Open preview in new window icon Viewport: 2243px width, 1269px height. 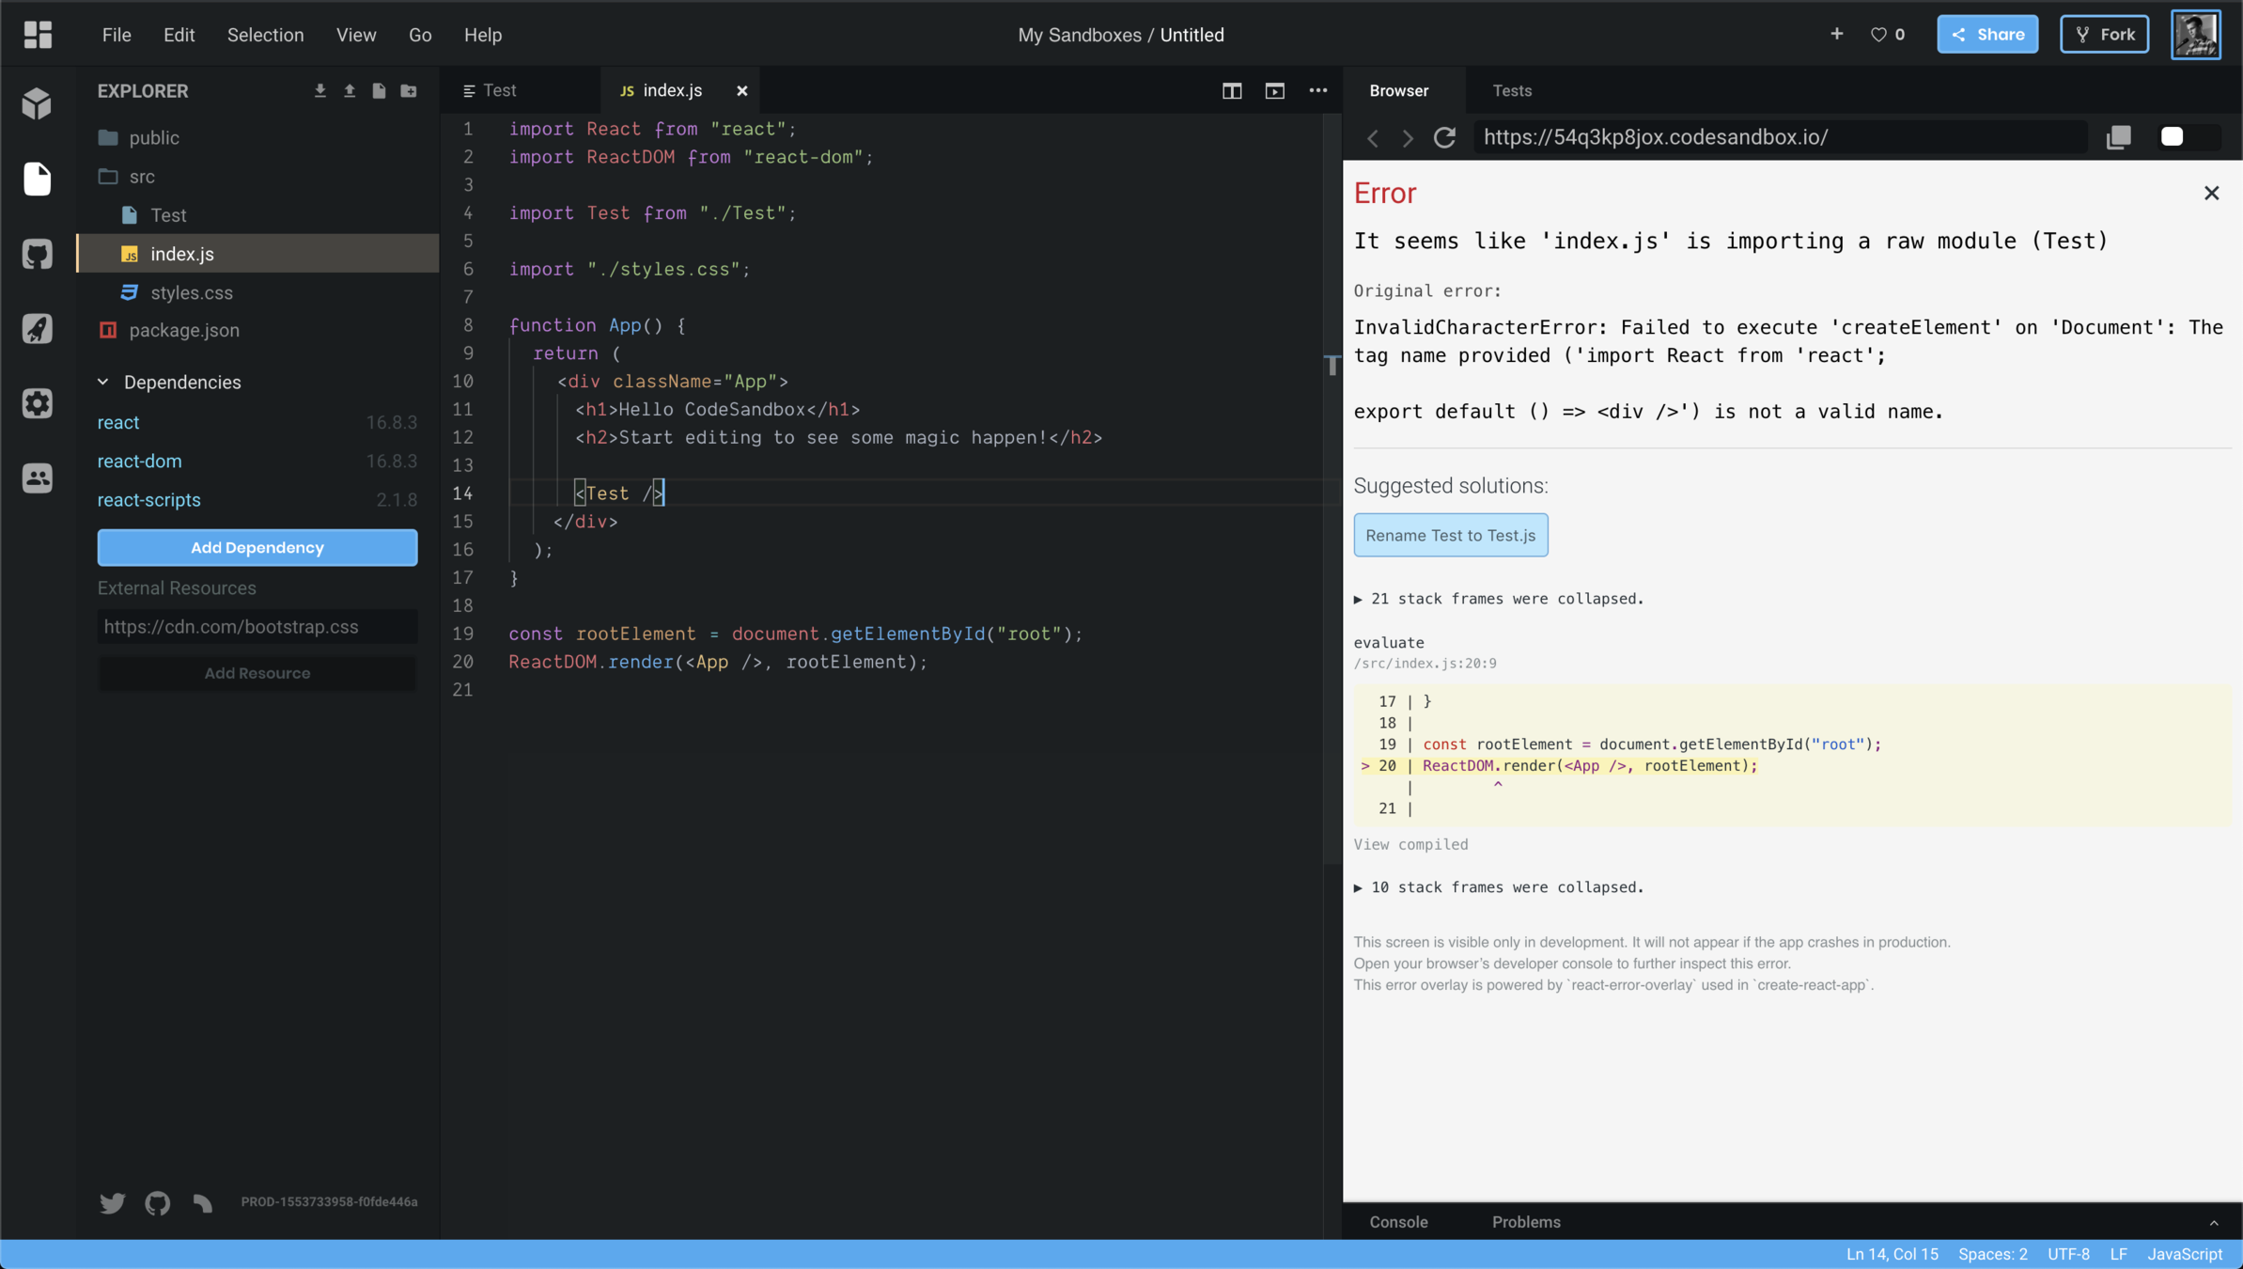tap(2118, 137)
